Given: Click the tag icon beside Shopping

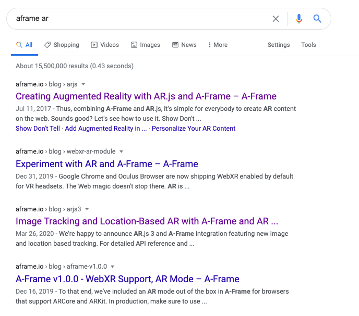Looking at the screenshot, I should (47, 45).
